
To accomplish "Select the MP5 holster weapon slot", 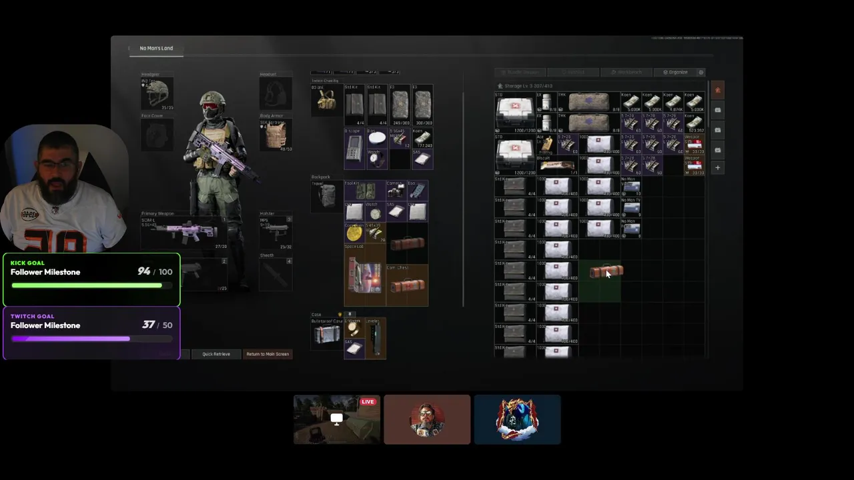I will pos(276,233).
